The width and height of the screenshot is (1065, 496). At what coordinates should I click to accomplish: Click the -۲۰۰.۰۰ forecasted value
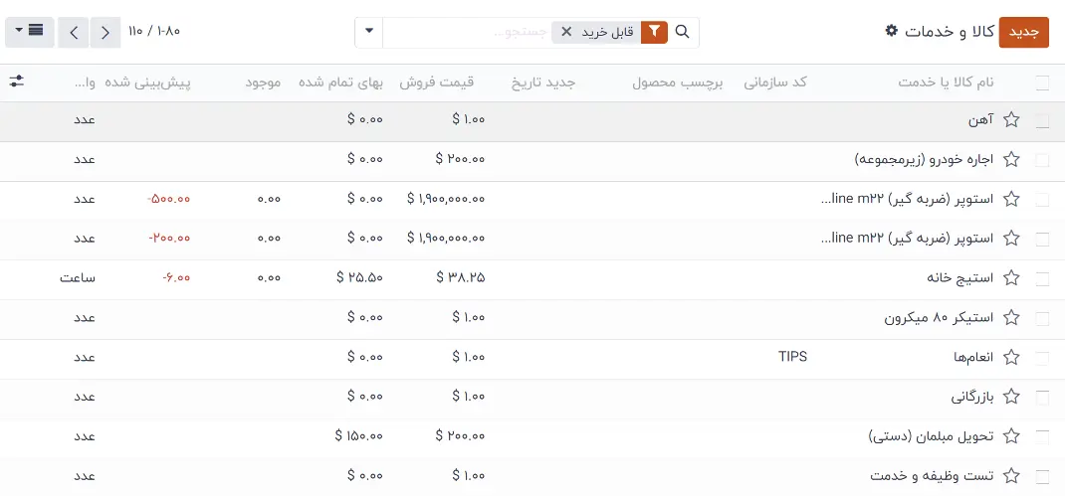168,239
